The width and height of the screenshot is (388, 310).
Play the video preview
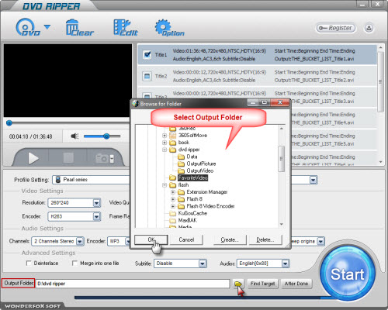pyautogui.click(x=33, y=158)
